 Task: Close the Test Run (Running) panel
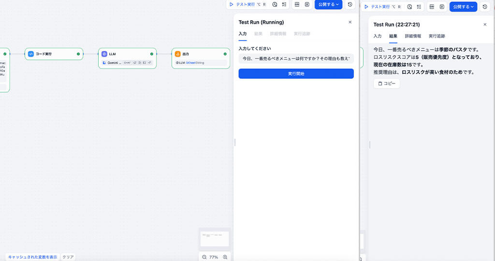click(x=350, y=22)
